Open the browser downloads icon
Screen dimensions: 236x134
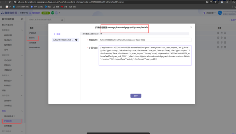[x=234, y=2]
